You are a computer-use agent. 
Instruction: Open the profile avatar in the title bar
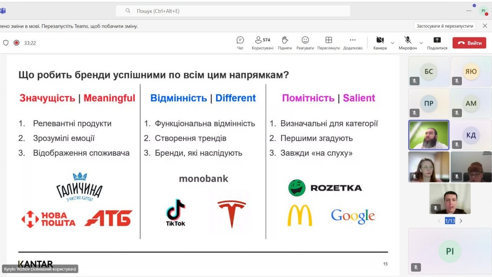tap(483, 11)
